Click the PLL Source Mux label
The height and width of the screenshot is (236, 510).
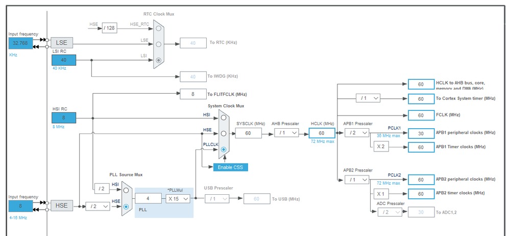[126, 175]
